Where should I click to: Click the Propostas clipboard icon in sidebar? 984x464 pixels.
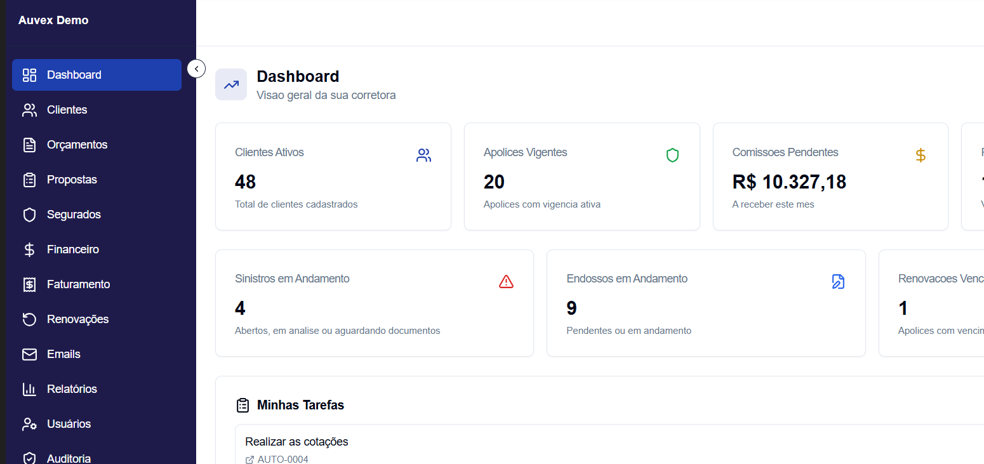coord(29,180)
